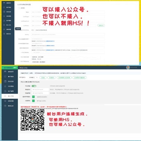Focus the input field above the green swatches

coord(40,93)
